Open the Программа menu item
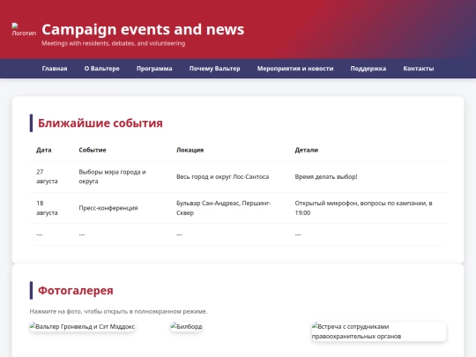Viewport: 476px width, 357px height. coord(154,69)
